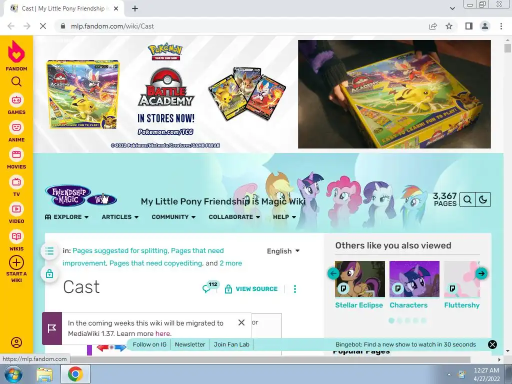Toggle the Chrome side panel
The height and width of the screenshot is (384, 512).
[x=469, y=26]
